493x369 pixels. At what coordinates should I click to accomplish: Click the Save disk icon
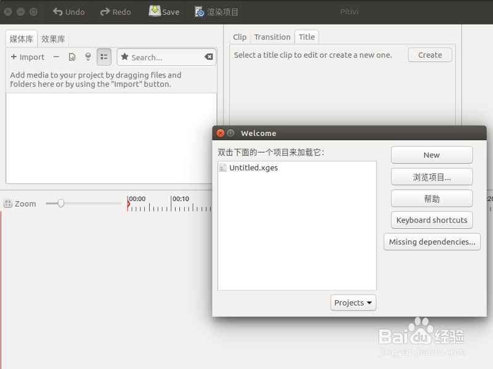coord(155,11)
